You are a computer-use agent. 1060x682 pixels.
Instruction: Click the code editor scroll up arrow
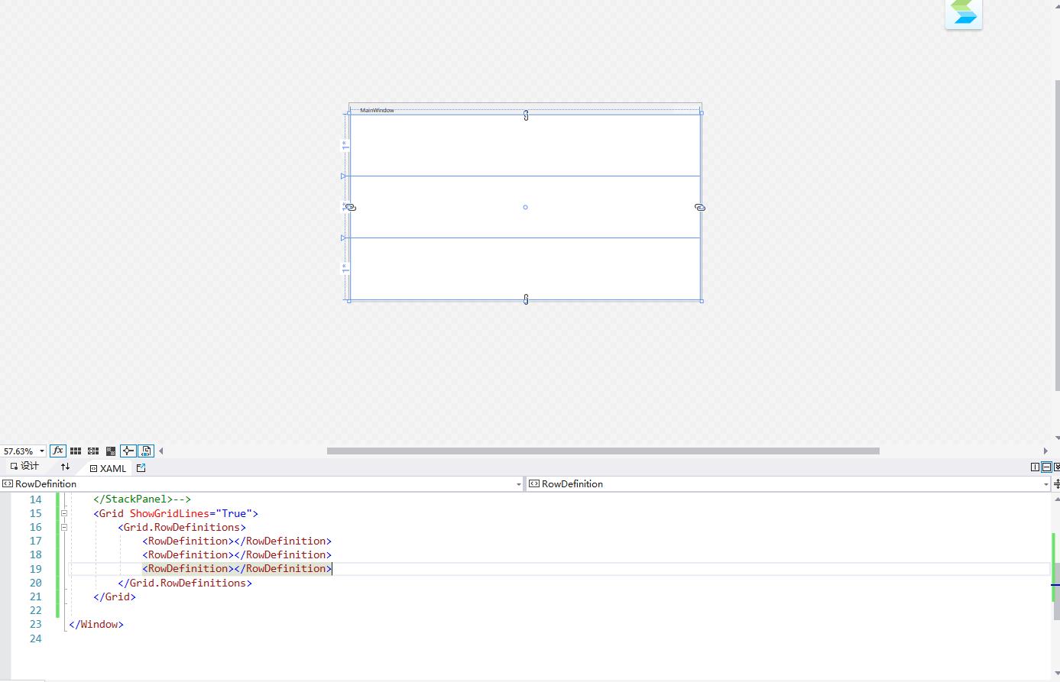(x=1057, y=499)
